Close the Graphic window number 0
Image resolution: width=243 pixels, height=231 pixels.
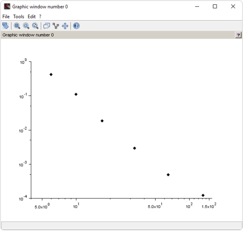click(233, 6)
